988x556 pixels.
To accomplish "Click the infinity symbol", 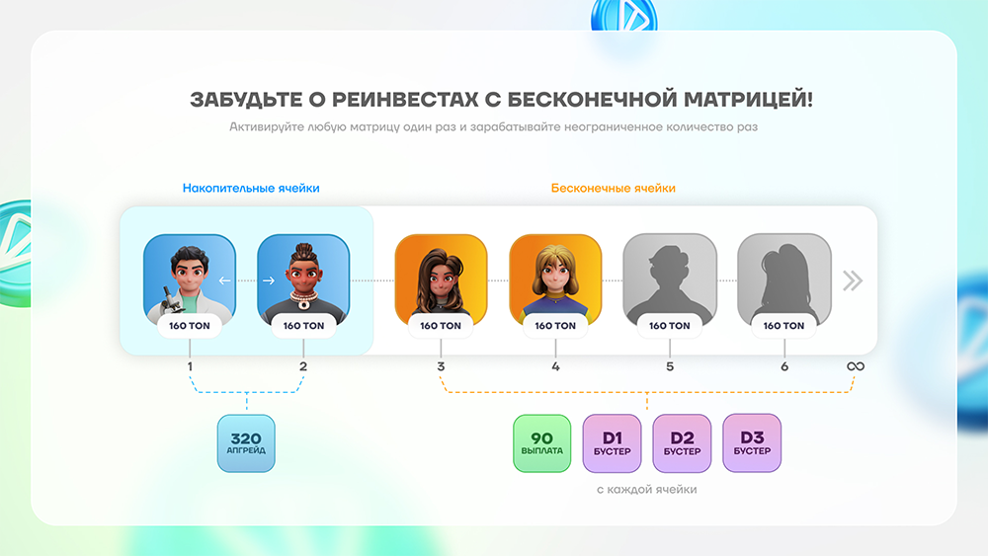I will [x=856, y=366].
